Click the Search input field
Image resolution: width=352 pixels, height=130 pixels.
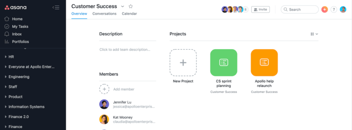pos(300,9)
